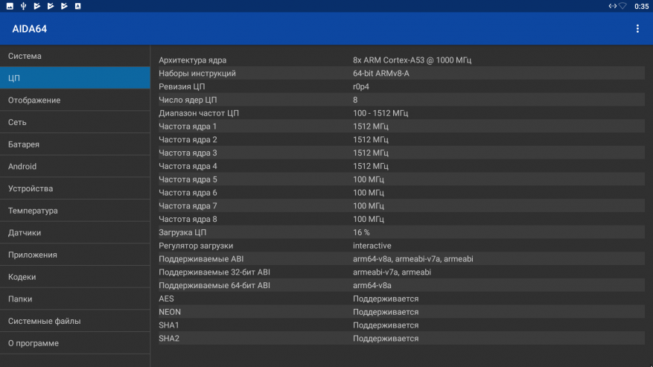Open the Кодеки section
This screenshot has width=653, height=367.
(x=74, y=277)
